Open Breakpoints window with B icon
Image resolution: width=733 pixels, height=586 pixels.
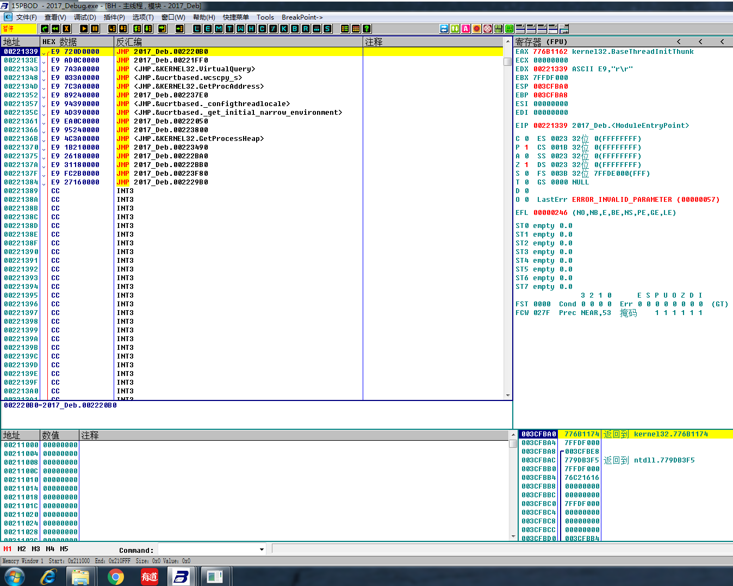point(295,28)
